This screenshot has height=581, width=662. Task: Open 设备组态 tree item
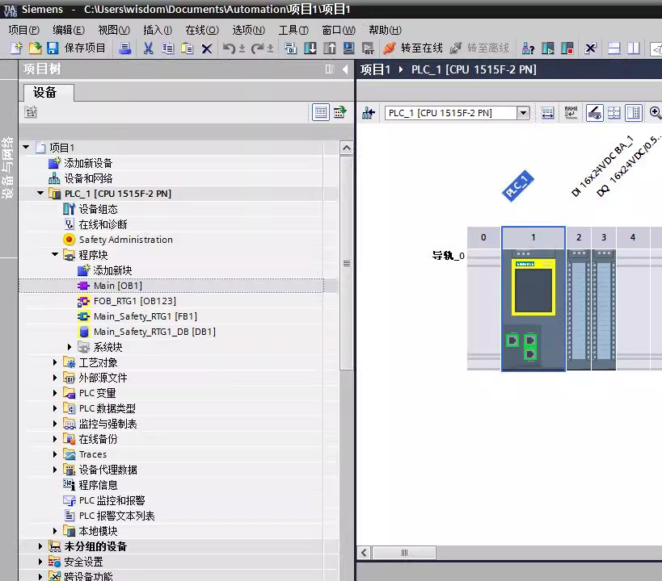click(x=99, y=209)
